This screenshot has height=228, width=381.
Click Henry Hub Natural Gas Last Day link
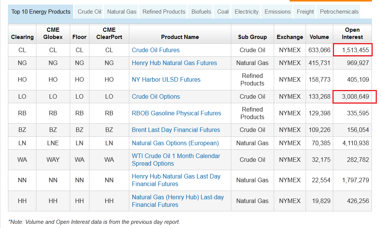coord(176,180)
